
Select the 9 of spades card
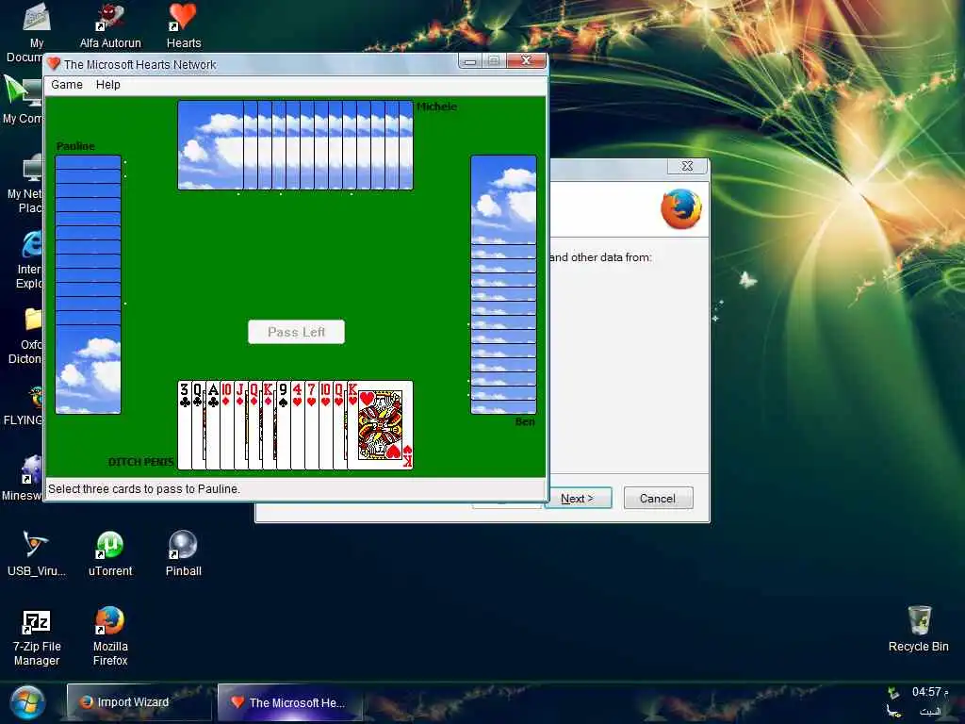click(x=283, y=425)
